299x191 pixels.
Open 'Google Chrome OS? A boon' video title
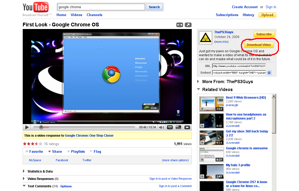click(246, 184)
